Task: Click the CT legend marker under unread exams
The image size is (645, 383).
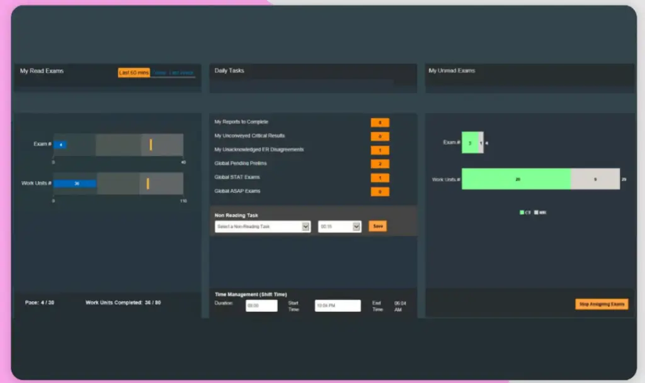Action: [x=522, y=212]
